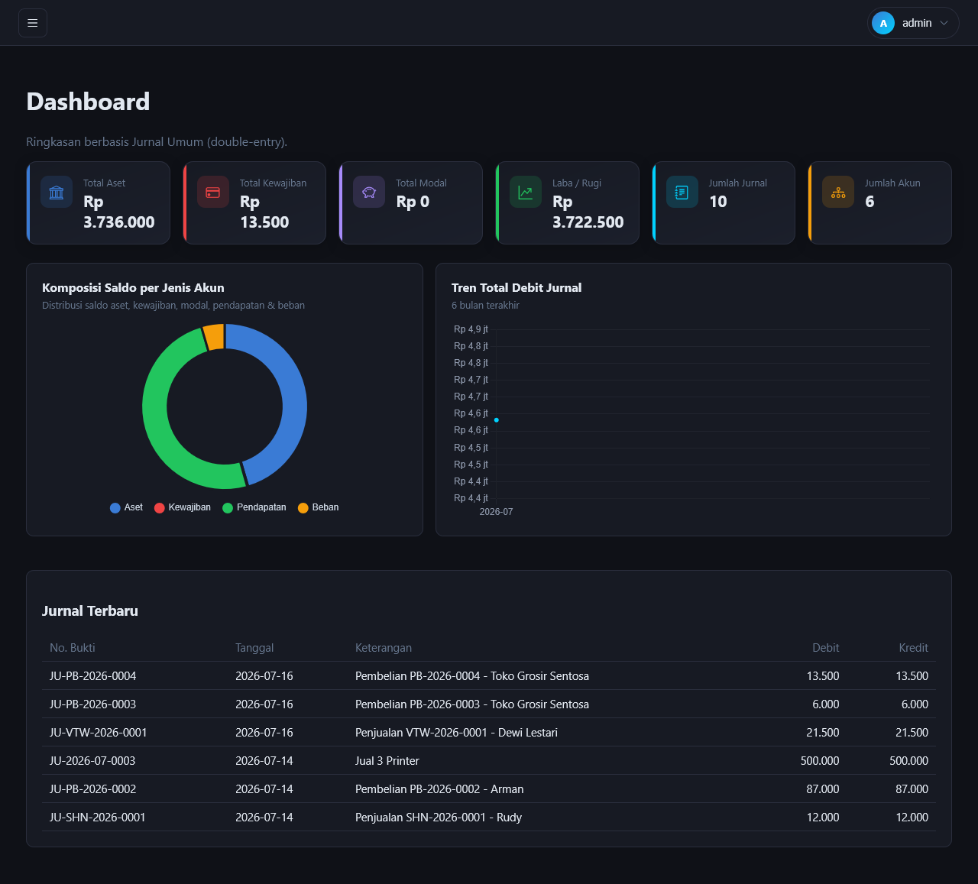Expand the admin user dropdown chevron
Viewport: 978px width, 884px height.
coord(944,23)
